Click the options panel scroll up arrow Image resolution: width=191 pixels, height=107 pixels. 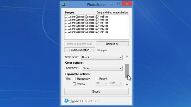(127, 56)
